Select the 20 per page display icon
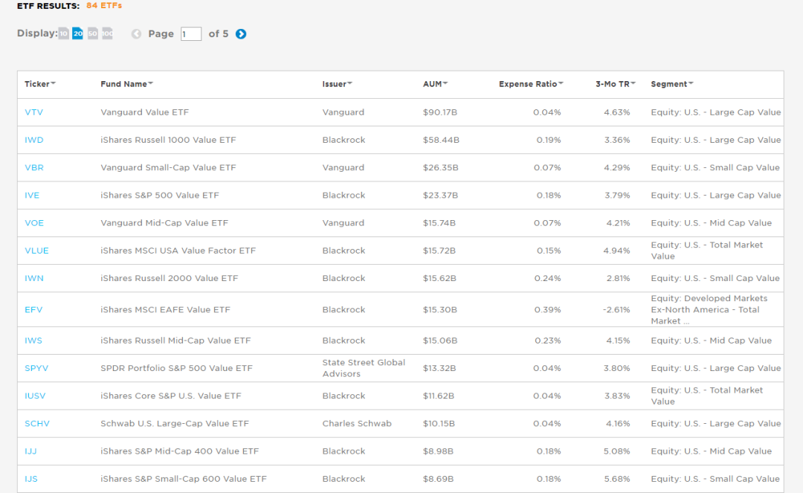803x493 pixels. (x=77, y=33)
